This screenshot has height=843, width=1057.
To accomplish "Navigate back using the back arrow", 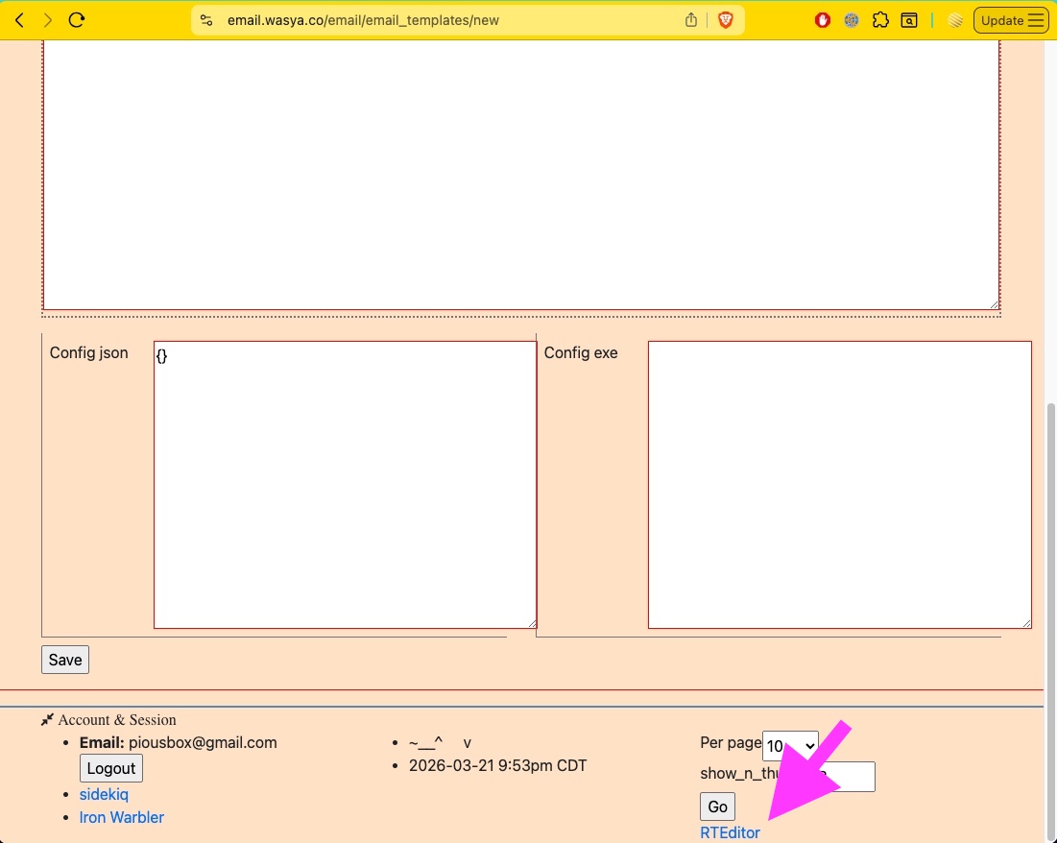I will (x=19, y=19).
